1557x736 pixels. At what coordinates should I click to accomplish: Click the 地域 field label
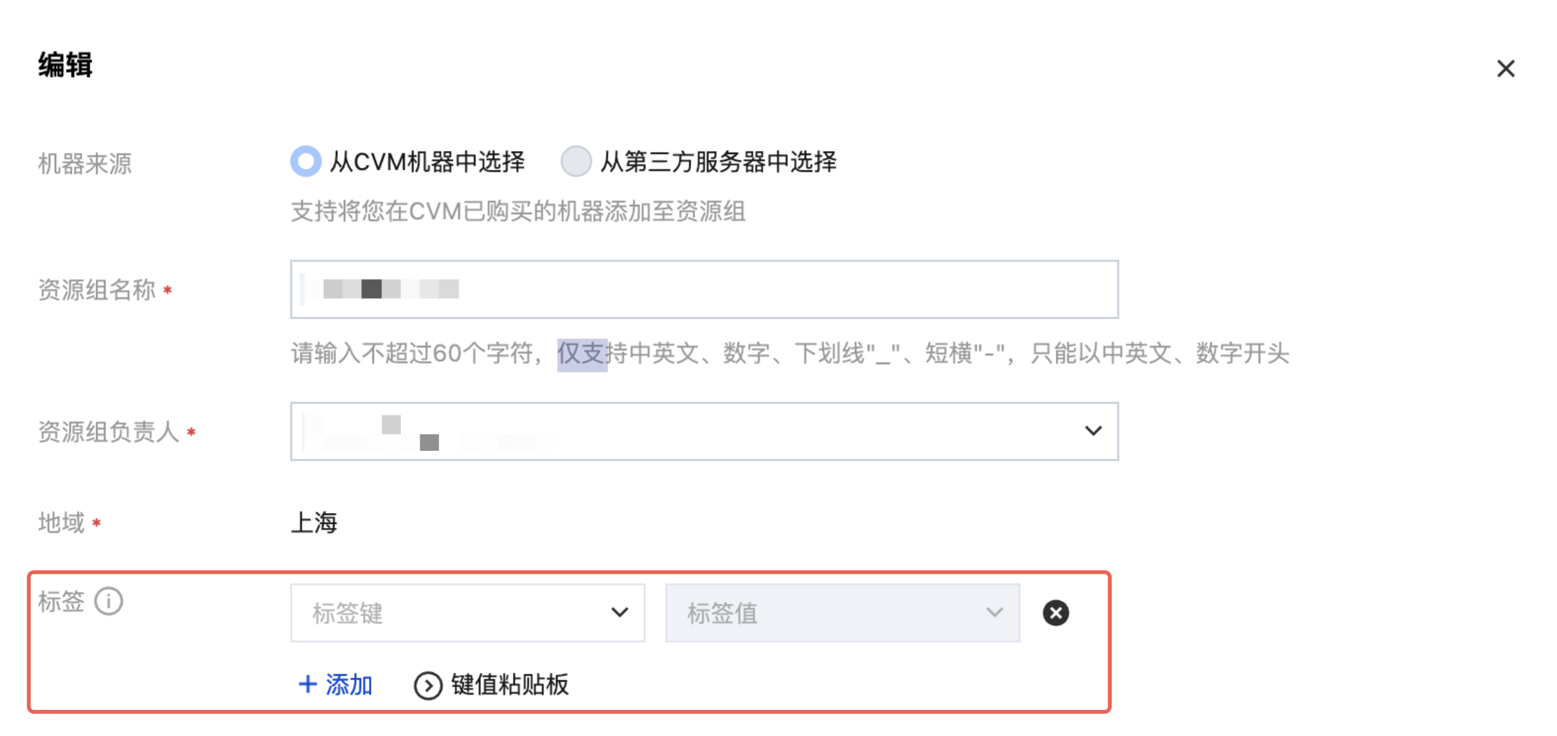tap(61, 523)
